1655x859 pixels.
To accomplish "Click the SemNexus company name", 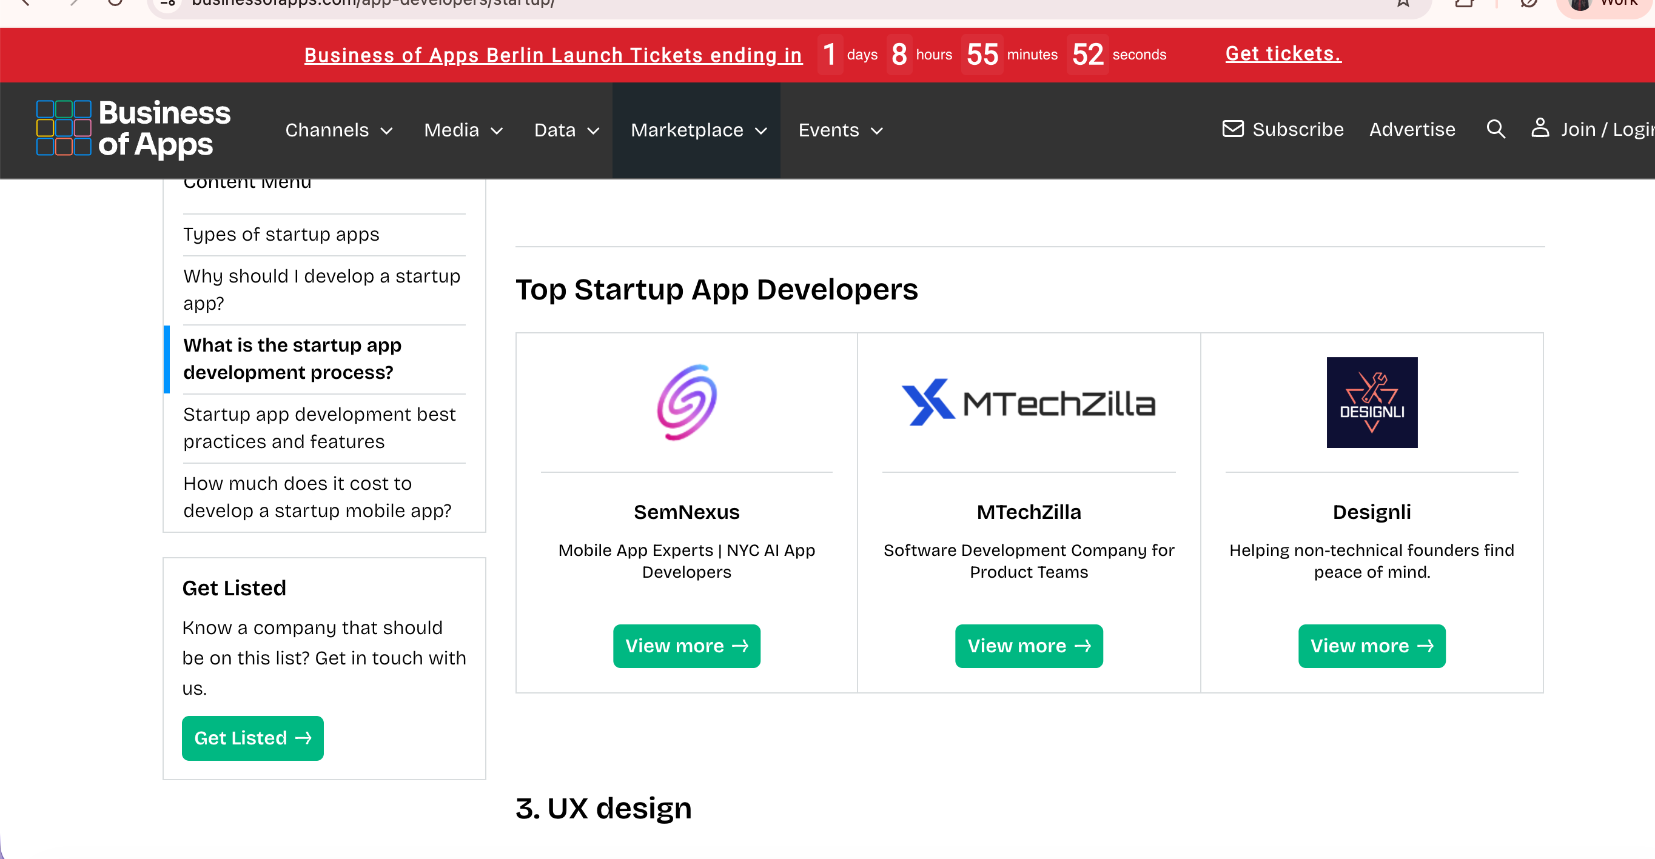I will (x=686, y=512).
